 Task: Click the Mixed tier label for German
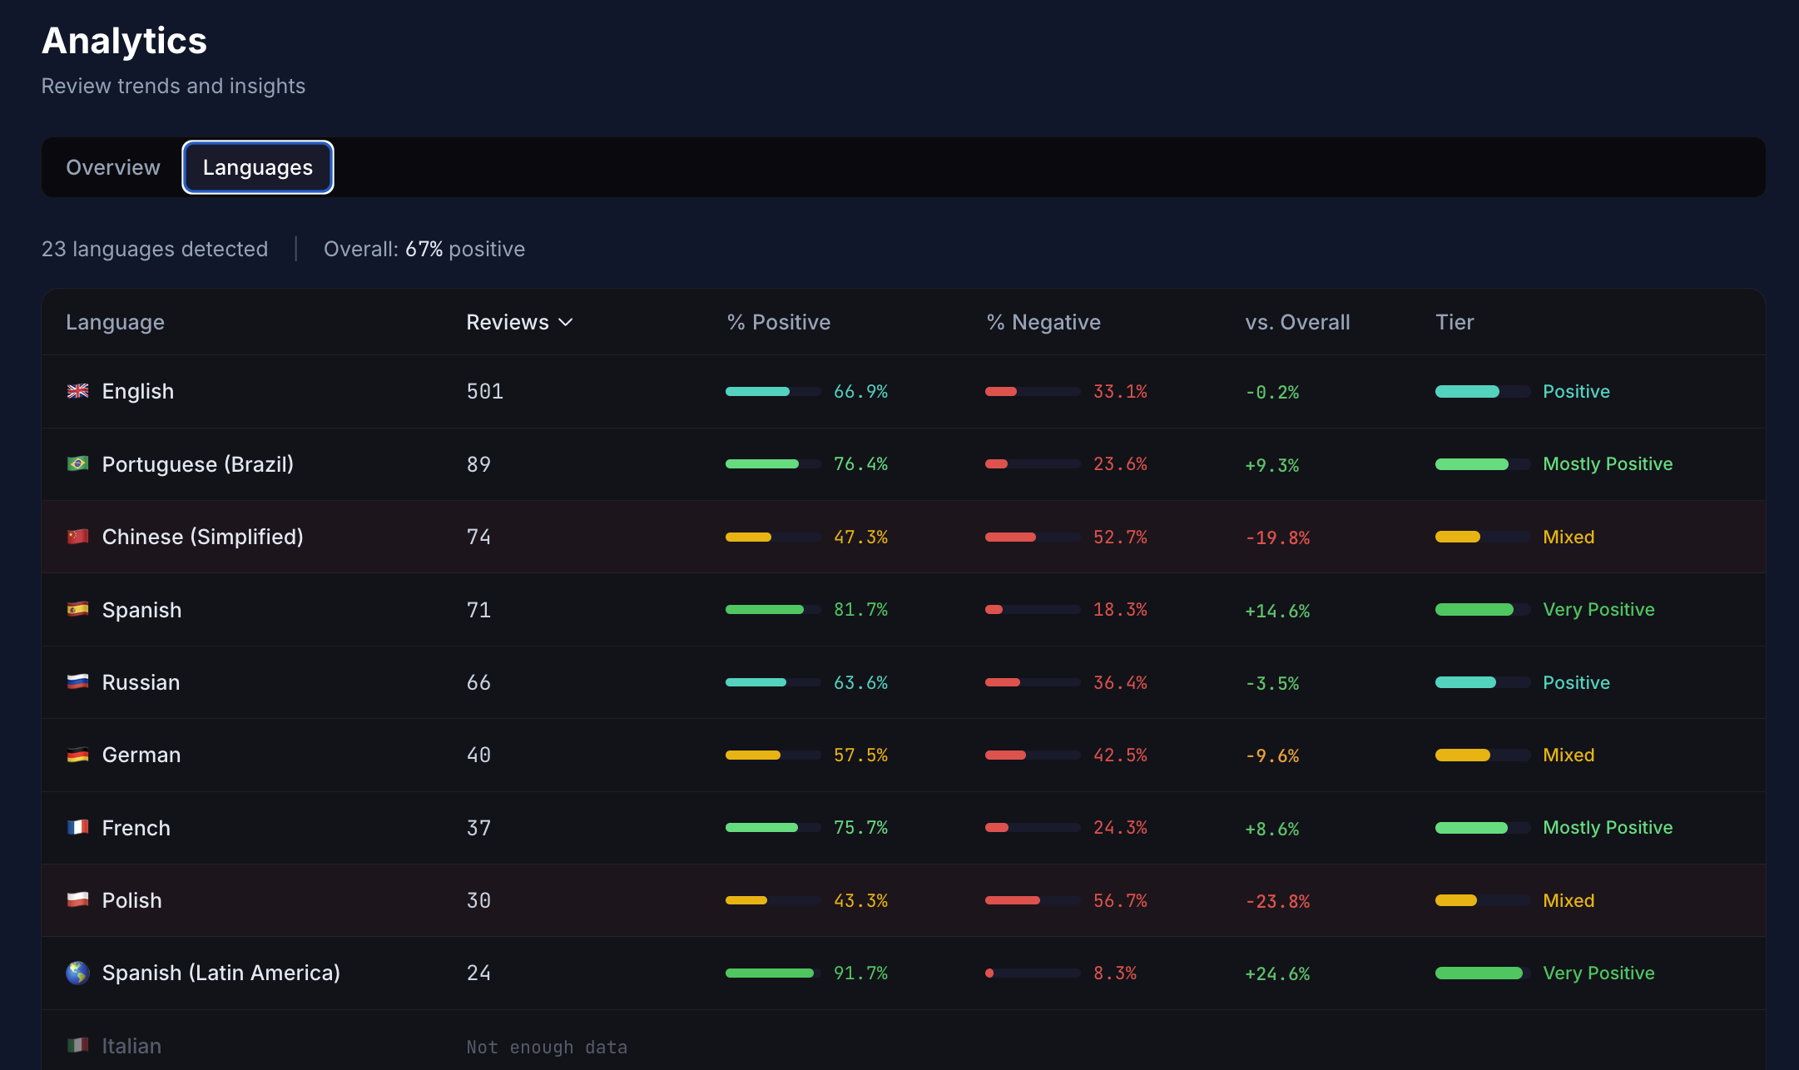click(1568, 755)
